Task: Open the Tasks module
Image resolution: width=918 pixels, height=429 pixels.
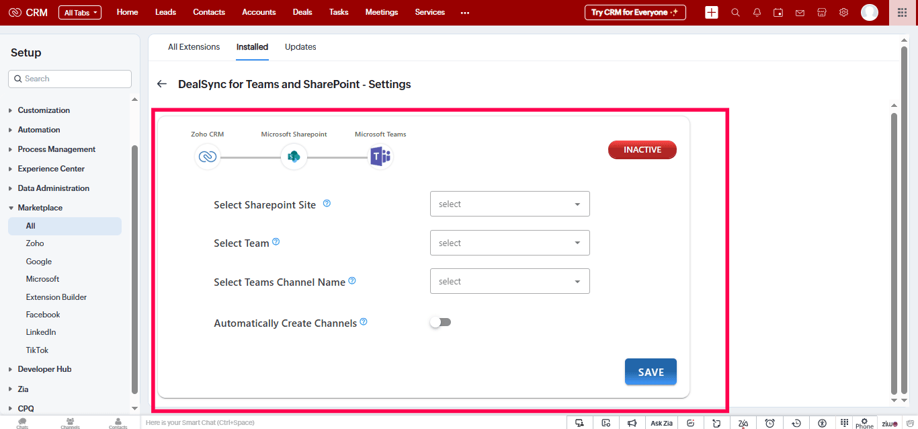Action: (x=340, y=12)
